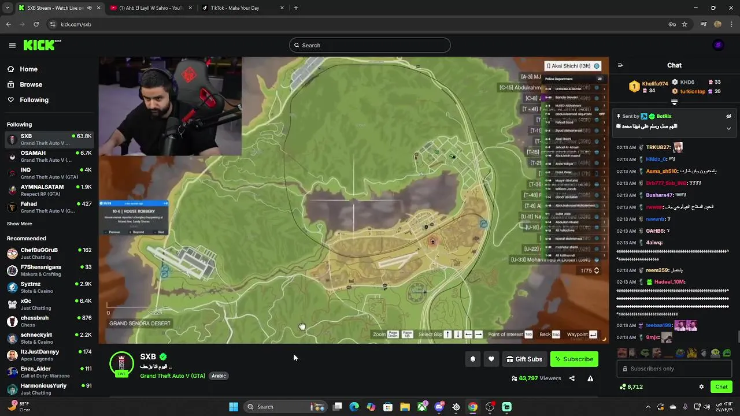The width and height of the screenshot is (740, 416).
Task: Expand gift leaderboard with the down arrow
Action: [674, 102]
